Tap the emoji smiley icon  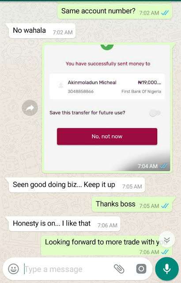click(14, 269)
